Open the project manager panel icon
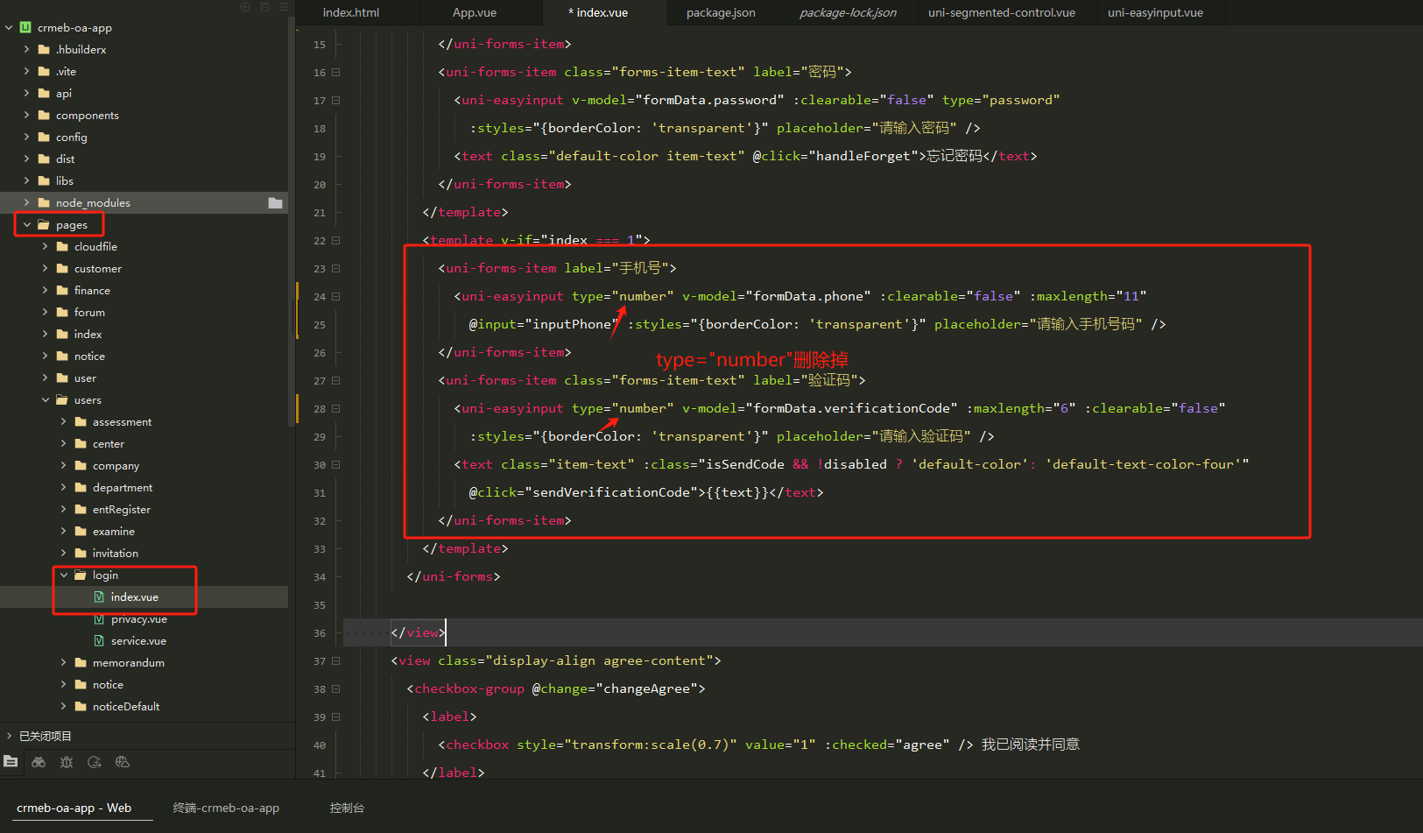Viewport: 1423px width, 833px height. [x=11, y=761]
